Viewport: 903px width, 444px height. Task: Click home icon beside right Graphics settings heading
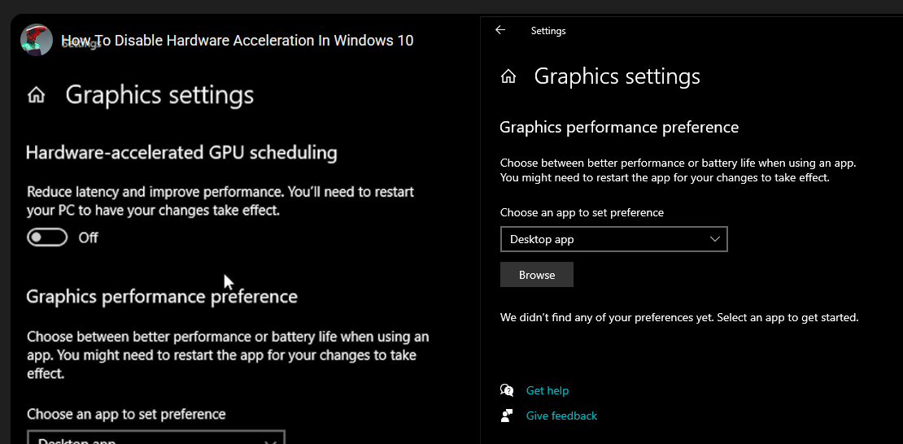pyautogui.click(x=508, y=76)
